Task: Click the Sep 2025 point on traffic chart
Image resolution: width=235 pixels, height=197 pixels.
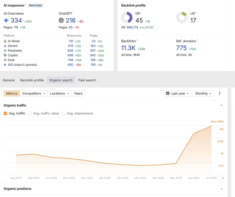Action: (33, 154)
